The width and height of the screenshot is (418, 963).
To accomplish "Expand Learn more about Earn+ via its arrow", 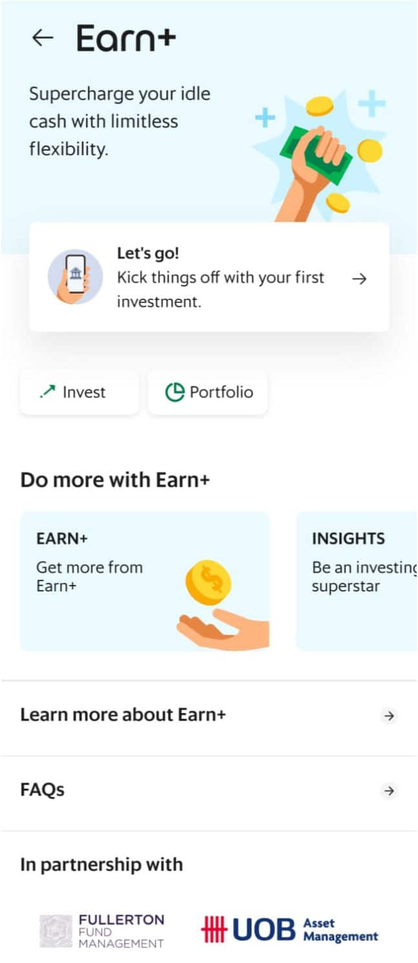I will coord(388,715).
